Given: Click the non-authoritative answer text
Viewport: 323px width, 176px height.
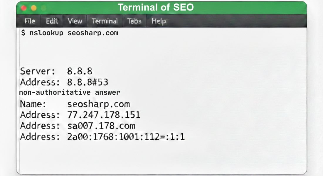Looking at the screenshot, I should pyautogui.click(x=70, y=92).
